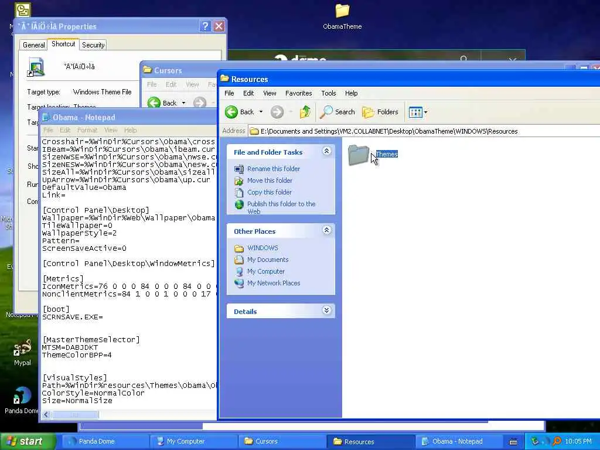Click My Network Places icon
This screenshot has width=600, height=450.
click(x=239, y=283)
